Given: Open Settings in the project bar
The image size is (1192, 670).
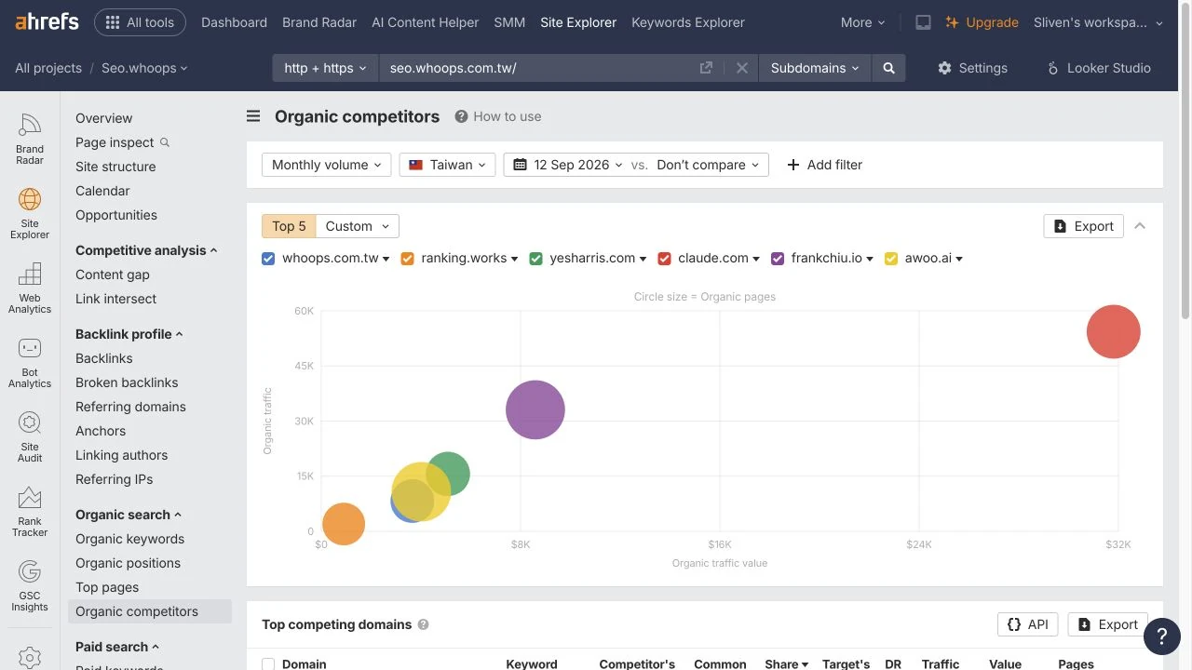Looking at the screenshot, I should coord(972,68).
